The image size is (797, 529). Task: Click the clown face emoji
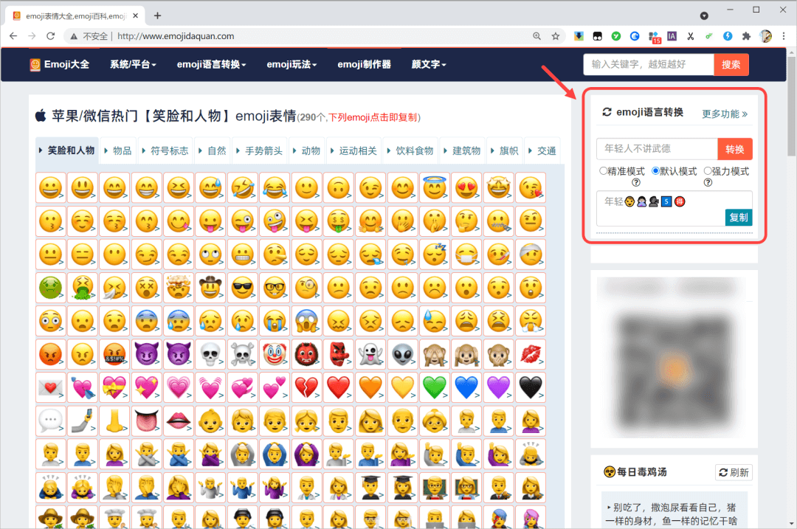[x=275, y=354]
